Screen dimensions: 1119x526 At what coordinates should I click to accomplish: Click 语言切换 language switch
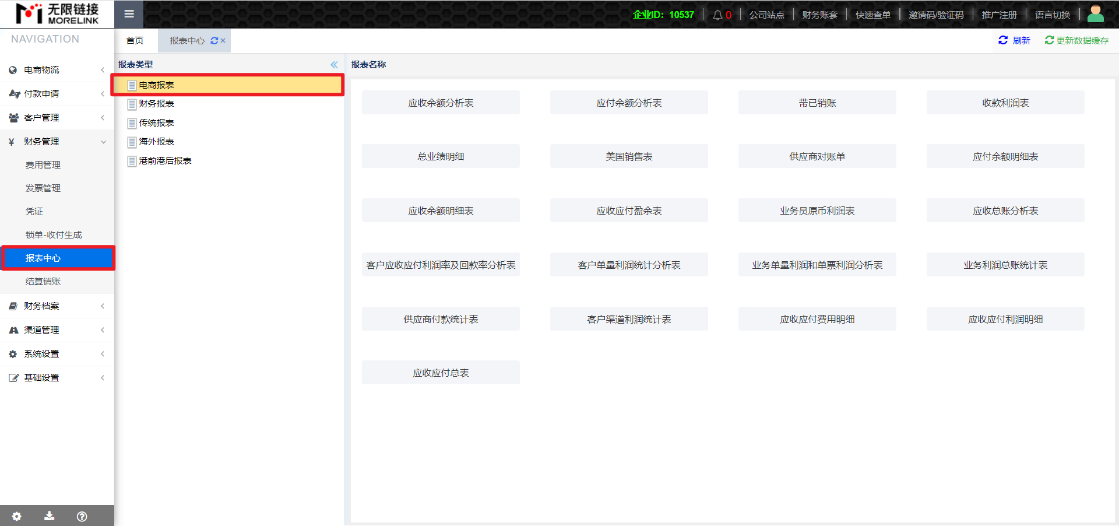point(1053,15)
